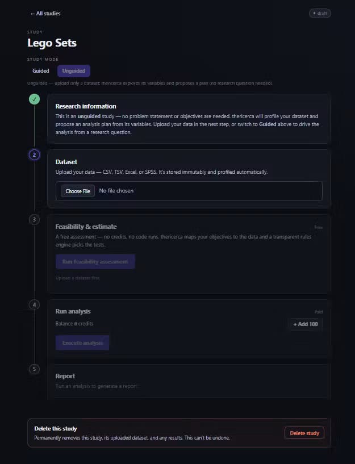Image resolution: width=355 pixels, height=464 pixels.
Task: Add 100 credits to balance
Action: (306, 324)
